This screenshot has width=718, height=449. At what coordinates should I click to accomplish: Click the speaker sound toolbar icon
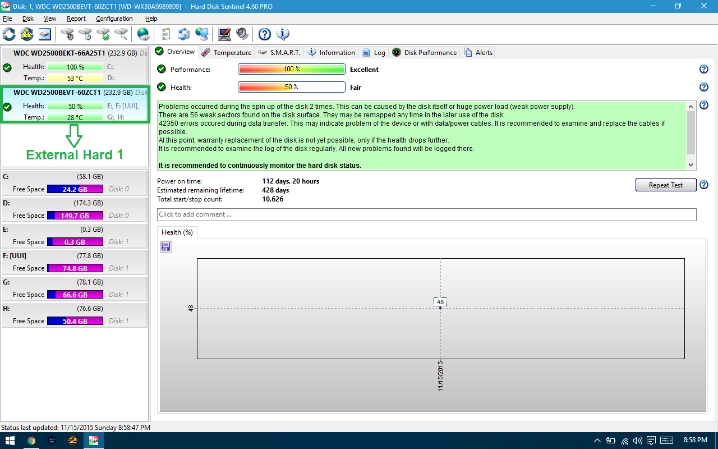click(242, 34)
